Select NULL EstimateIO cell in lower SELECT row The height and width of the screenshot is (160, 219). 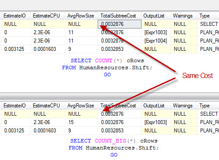point(15,114)
